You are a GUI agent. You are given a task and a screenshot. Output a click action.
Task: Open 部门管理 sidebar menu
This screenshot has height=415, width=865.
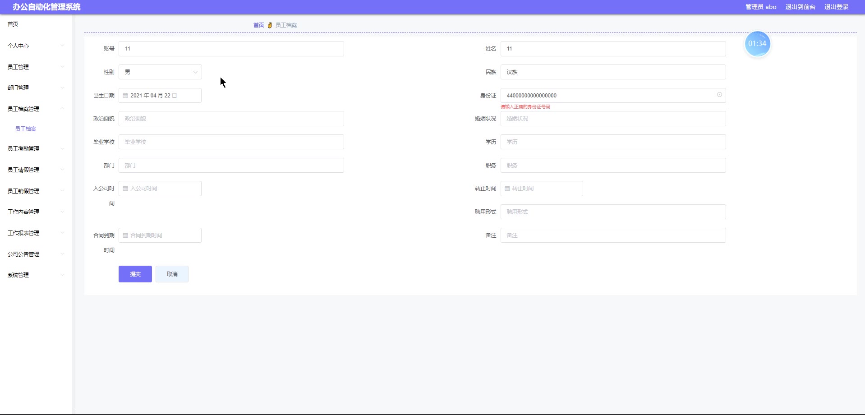pyautogui.click(x=36, y=88)
